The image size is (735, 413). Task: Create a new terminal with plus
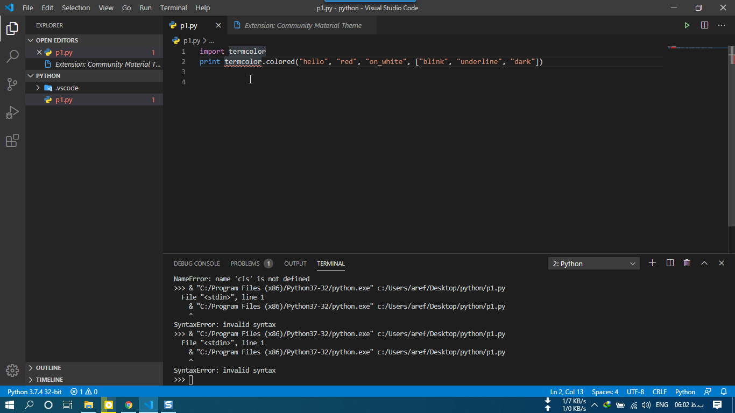(x=652, y=263)
